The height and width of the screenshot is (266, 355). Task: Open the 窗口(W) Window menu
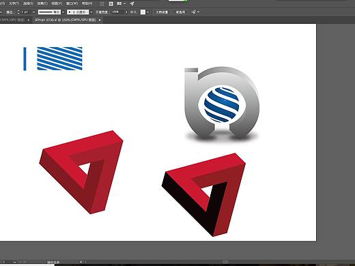(72, 3)
